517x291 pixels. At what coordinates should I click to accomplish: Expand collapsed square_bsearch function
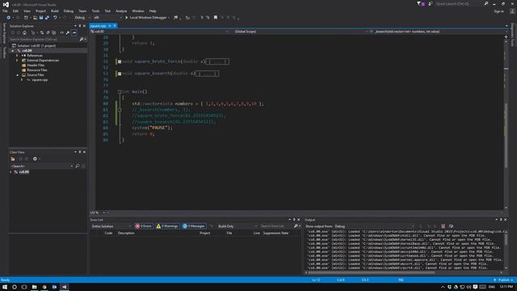tap(120, 74)
